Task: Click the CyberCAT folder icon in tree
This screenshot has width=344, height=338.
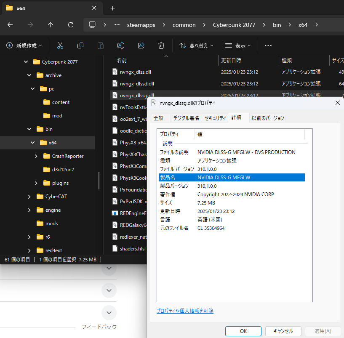Action: click(x=40, y=196)
